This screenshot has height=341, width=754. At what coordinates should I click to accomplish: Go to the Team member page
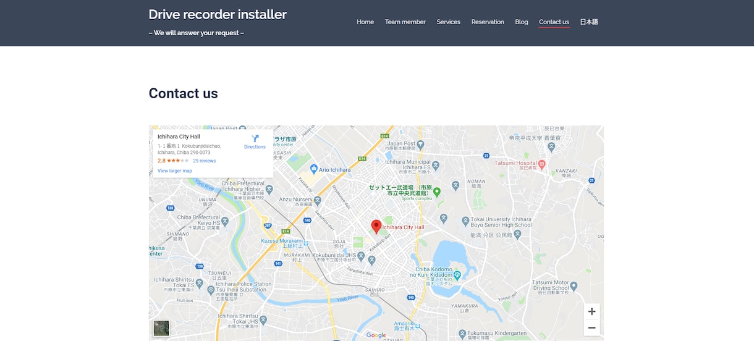point(405,22)
